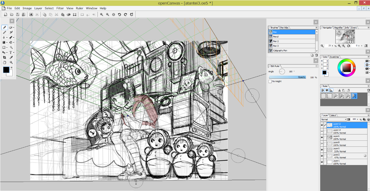The image size is (370, 191).
Task: Select the Eraser tool in the toolbox
Action: (x=11, y=27)
